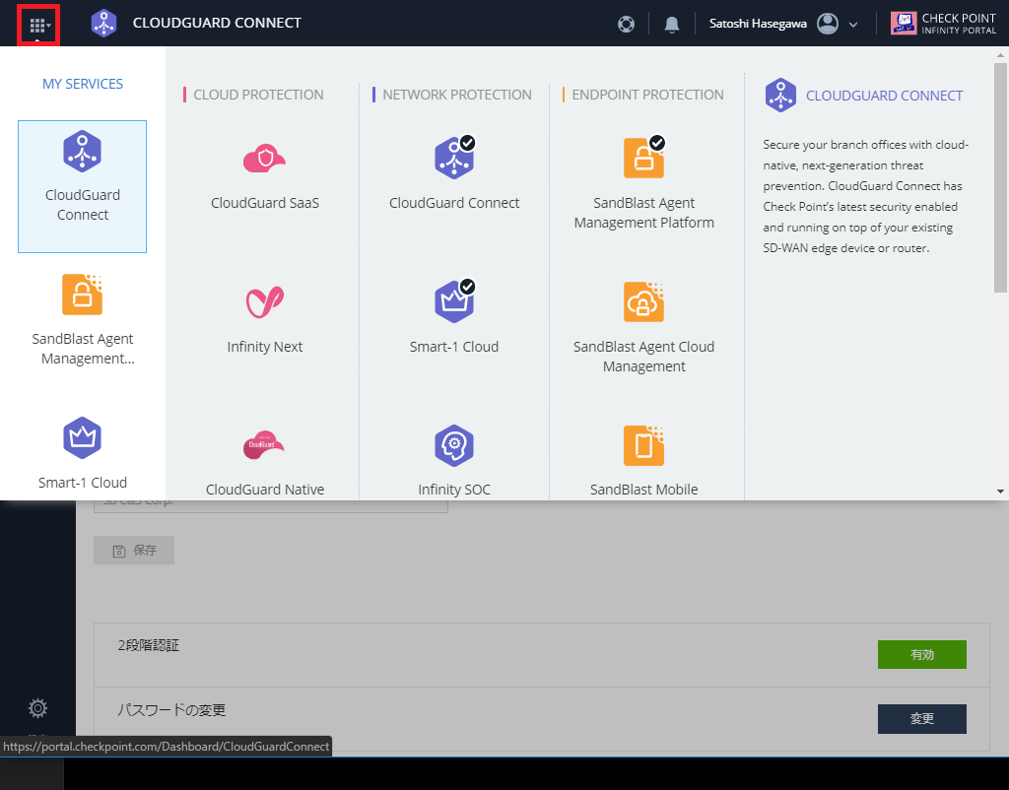The width and height of the screenshot is (1009, 790).
Task: Select SandBlast Agent Management in My Services
Action: tap(83, 320)
